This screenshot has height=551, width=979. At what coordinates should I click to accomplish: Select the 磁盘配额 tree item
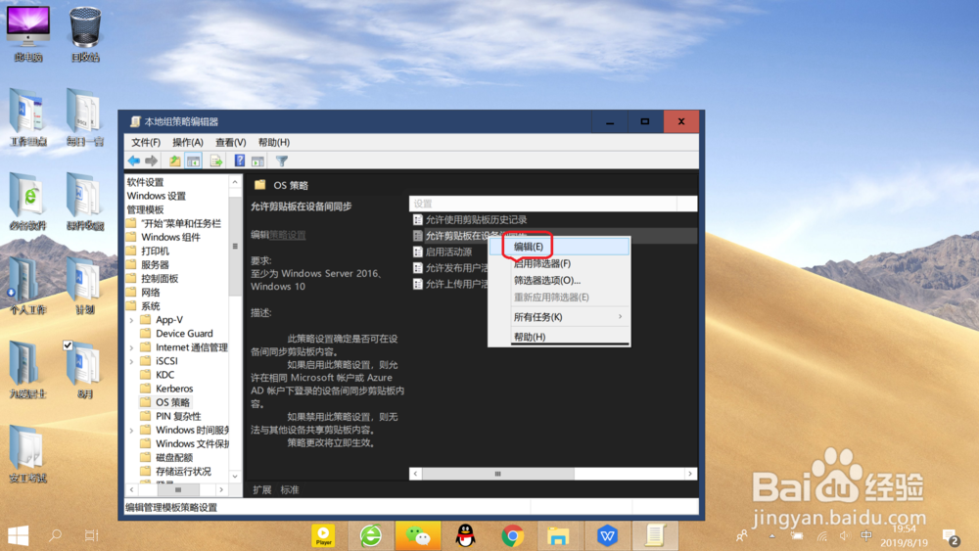[174, 457]
